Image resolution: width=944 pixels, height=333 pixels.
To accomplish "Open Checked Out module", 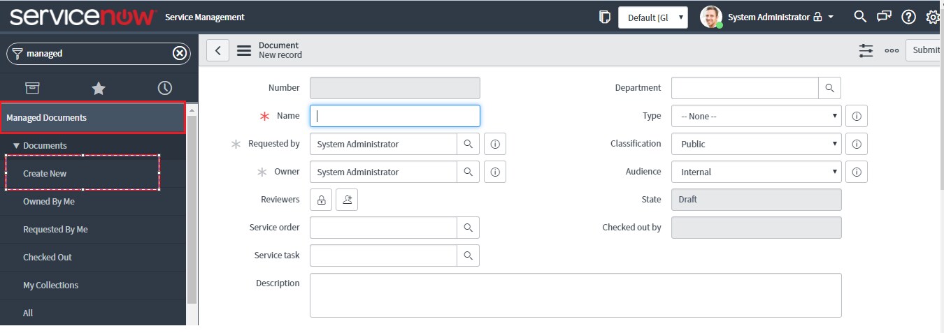I will [48, 257].
